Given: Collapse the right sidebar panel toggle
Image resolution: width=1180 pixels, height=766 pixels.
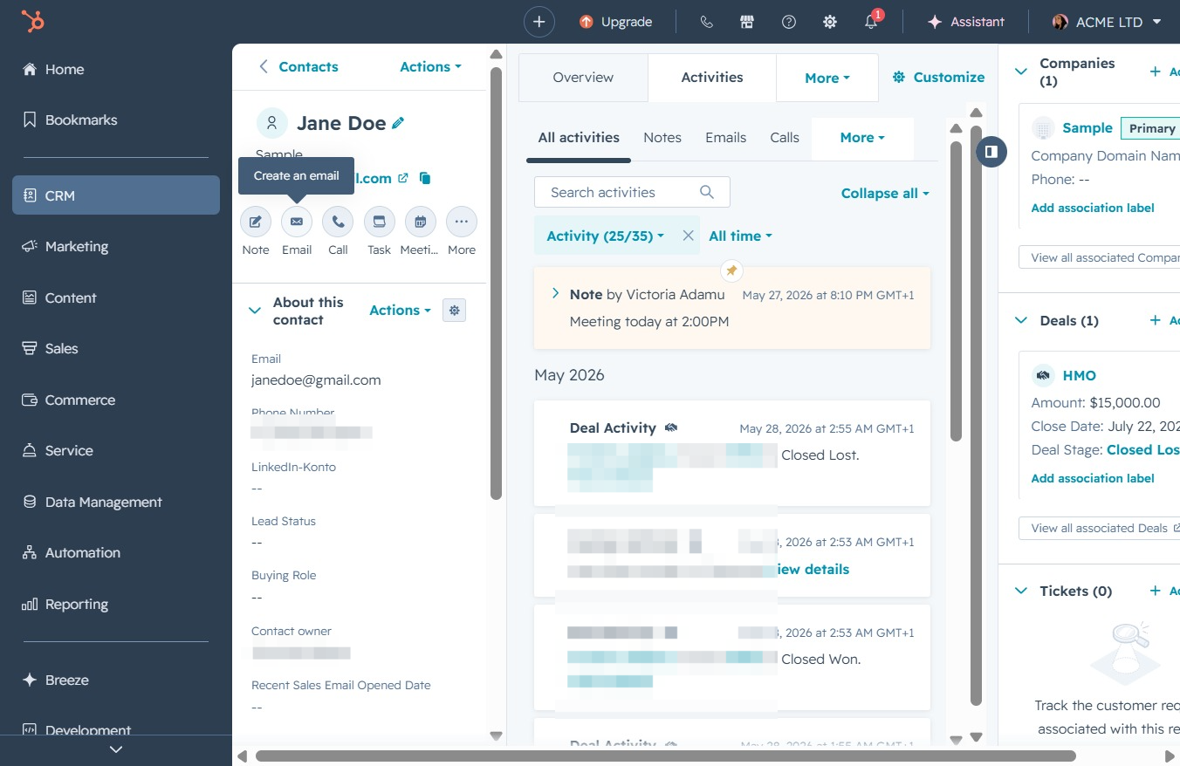Looking at the screenshot, I should point(991,151).
